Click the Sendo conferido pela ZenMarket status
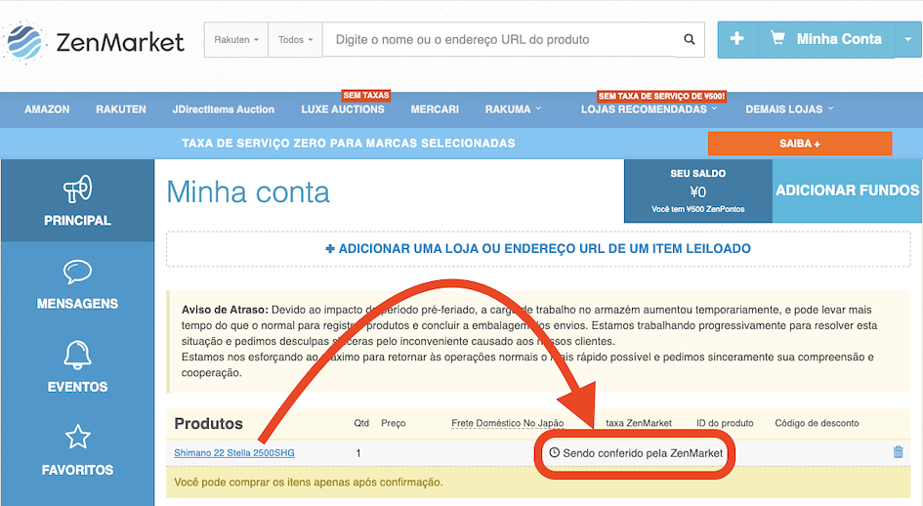The width and height of the screenshot is (923, 506). [636, 453]
